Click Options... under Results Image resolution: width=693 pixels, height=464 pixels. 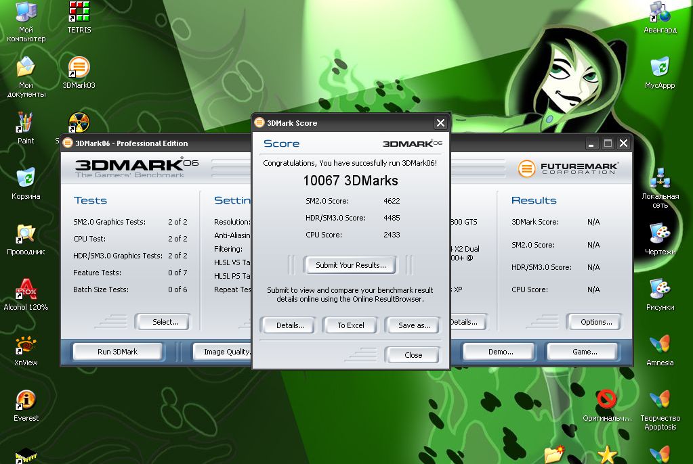pos(596,322)
